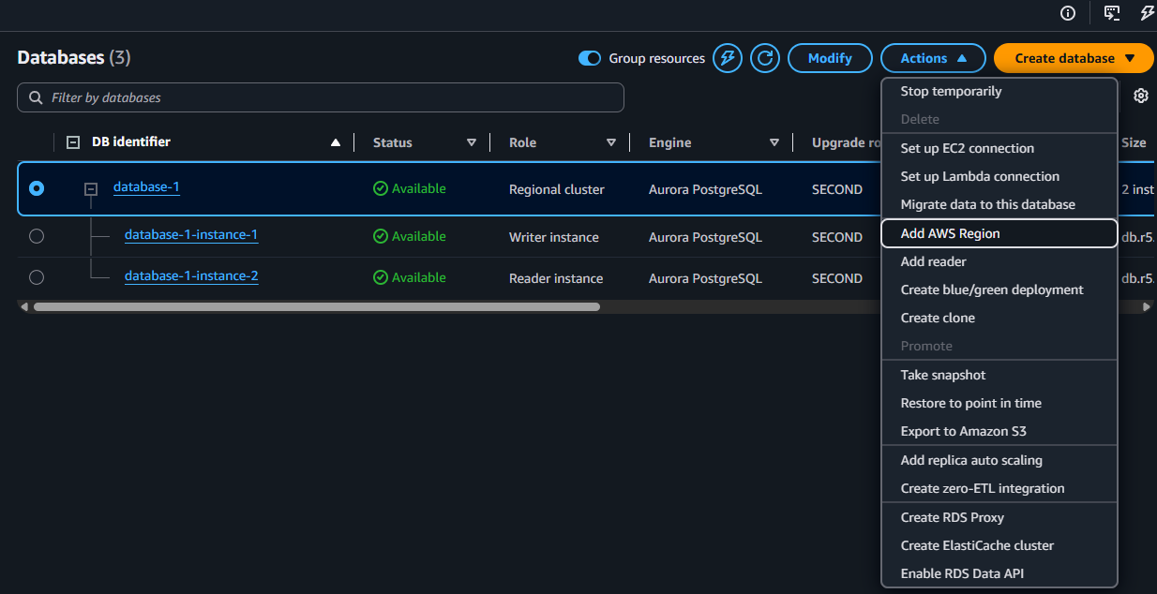Select Add AWS Region menu item
The image size is (1157, 594).
999,233
